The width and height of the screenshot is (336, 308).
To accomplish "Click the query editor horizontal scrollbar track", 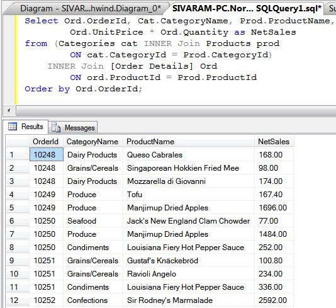I will click(x=176, y=111).
